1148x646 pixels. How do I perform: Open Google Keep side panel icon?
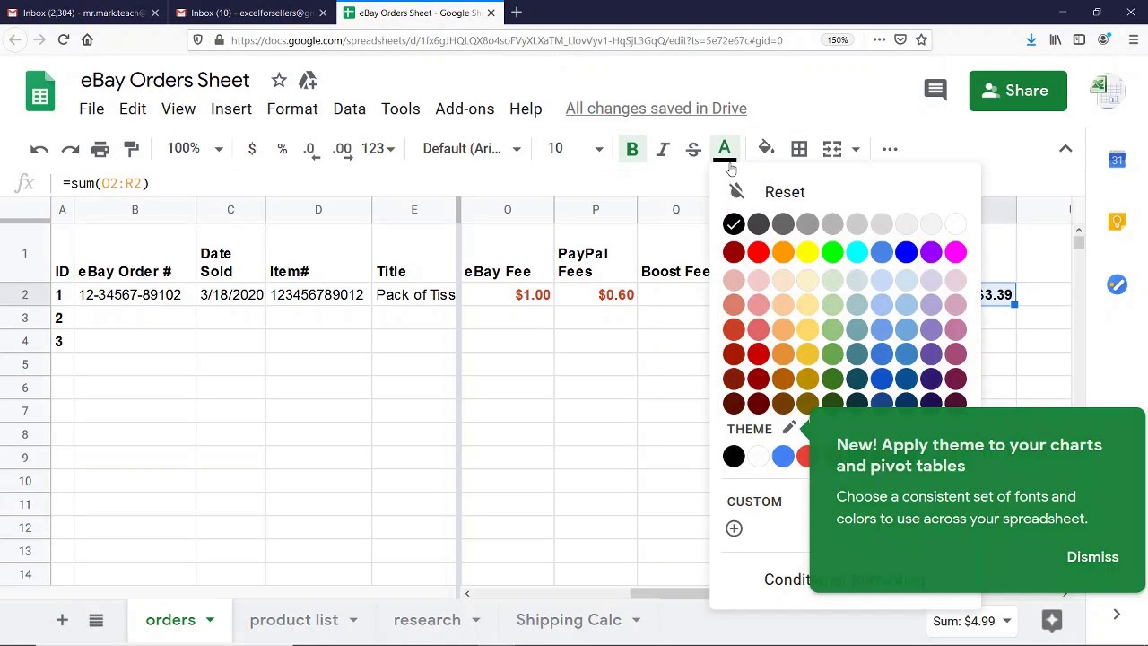click(x=1117, y=222)
